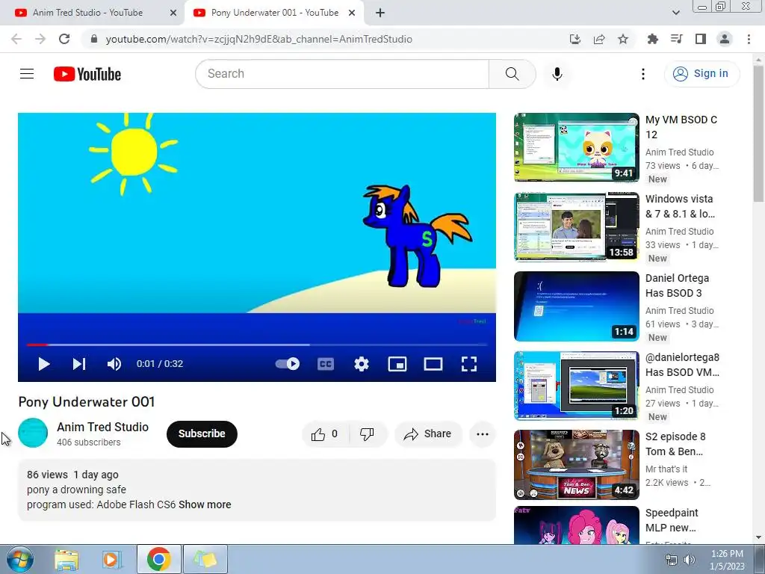This screenshot has height=574, width=765.
Task: Seek on the video progress bar
Action: pyautogui.click(x=257, y=345)
